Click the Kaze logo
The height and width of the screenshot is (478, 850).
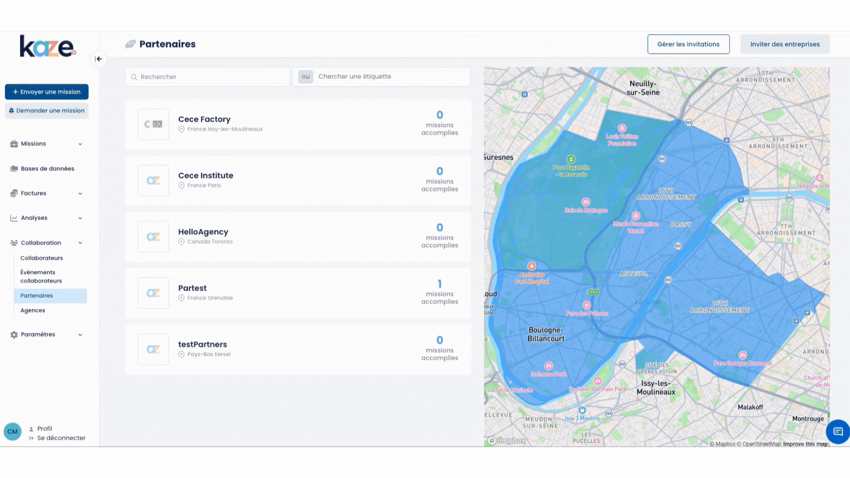click(48, 46)
